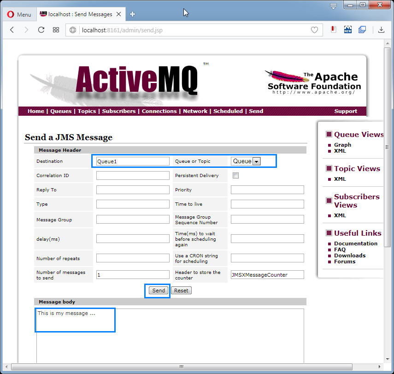Open the tab list menu icon

coord(333,6)
